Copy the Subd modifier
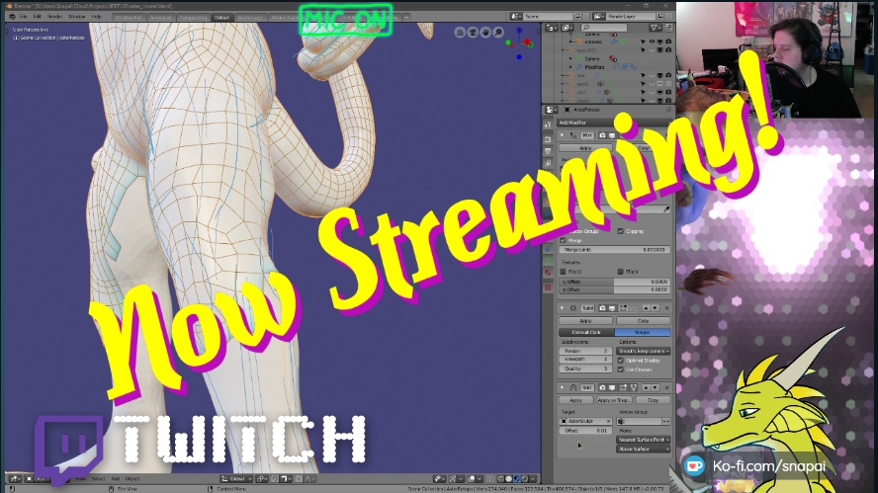The image size is (878, 493). tap(643, 321)
